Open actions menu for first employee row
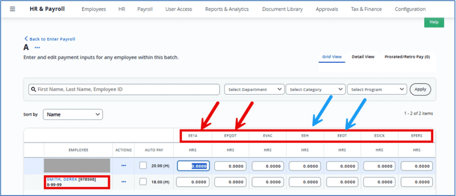456x196 pixels. [x=123, y=166]
